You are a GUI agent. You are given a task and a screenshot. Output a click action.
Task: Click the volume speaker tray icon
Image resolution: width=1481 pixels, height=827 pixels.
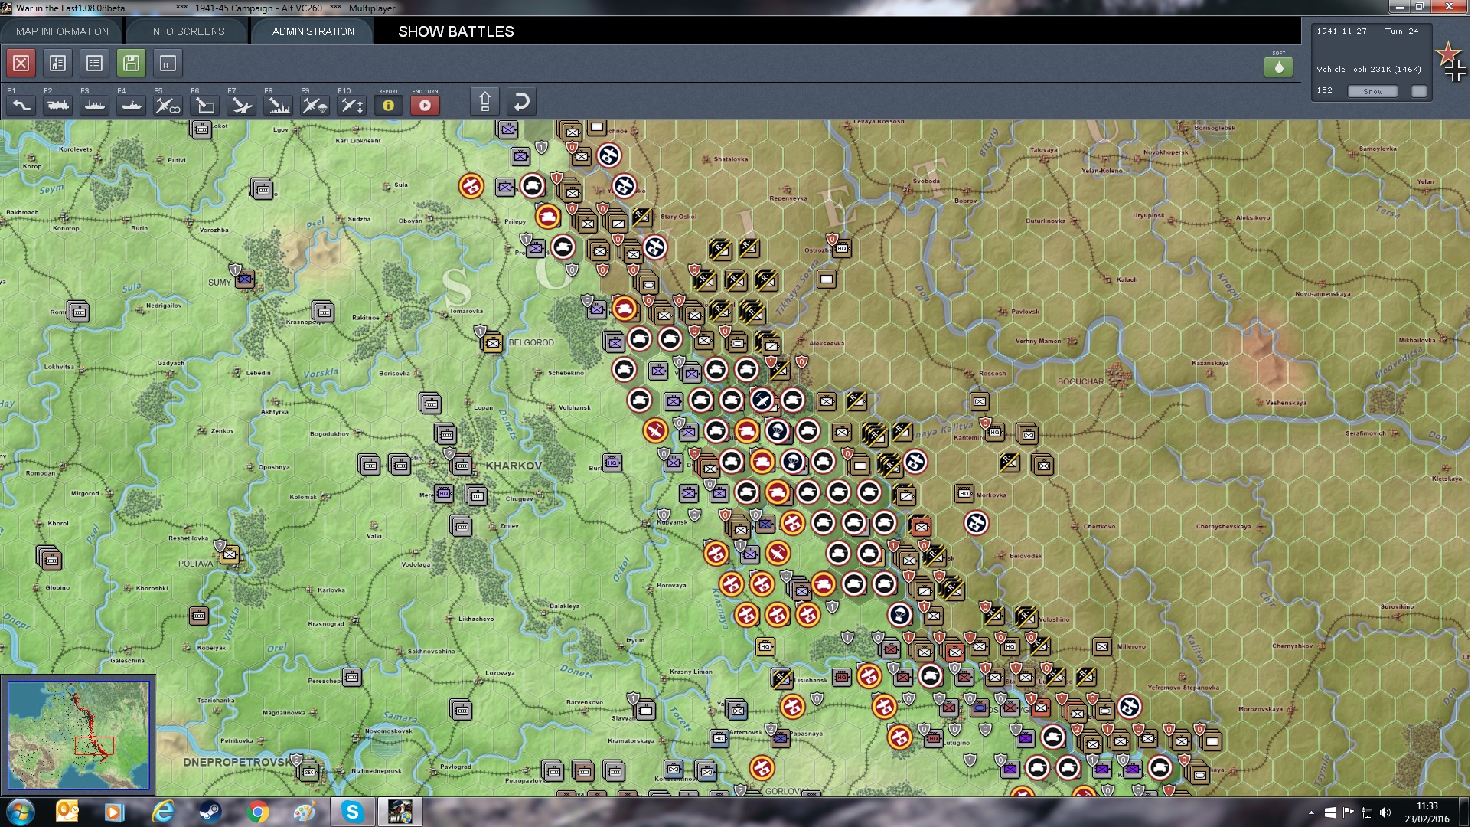tap(1385, 812)
